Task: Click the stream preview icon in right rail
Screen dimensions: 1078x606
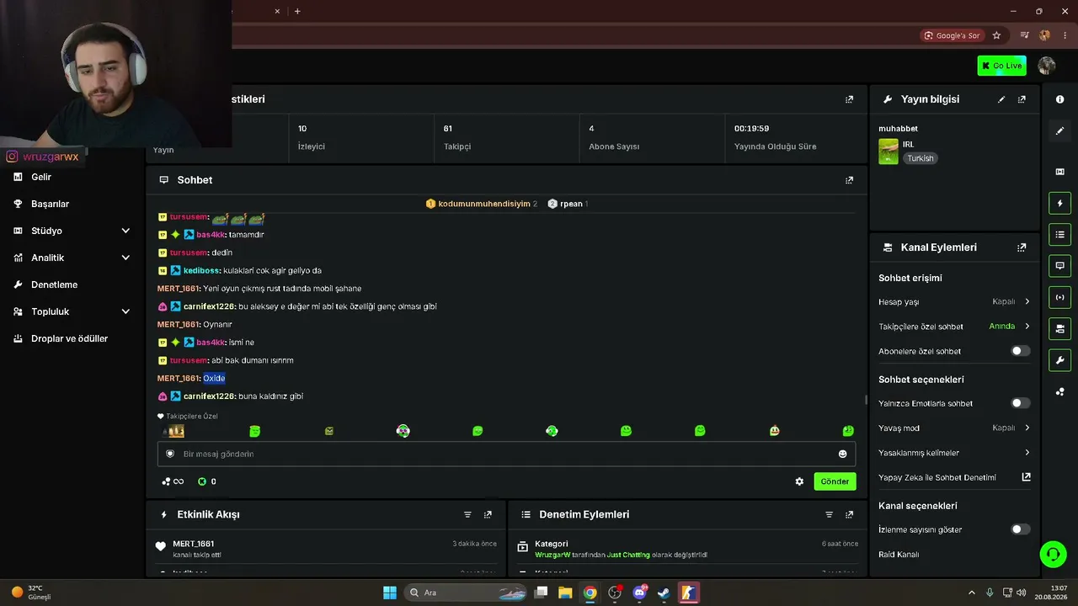Action: [1059, 172]
